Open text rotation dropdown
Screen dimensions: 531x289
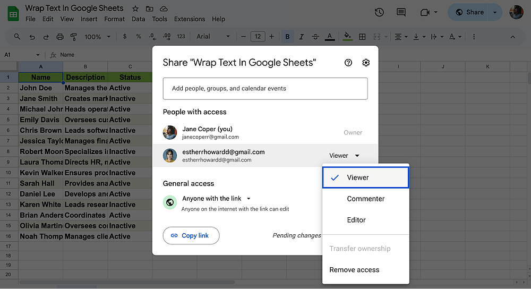(455, 37)
